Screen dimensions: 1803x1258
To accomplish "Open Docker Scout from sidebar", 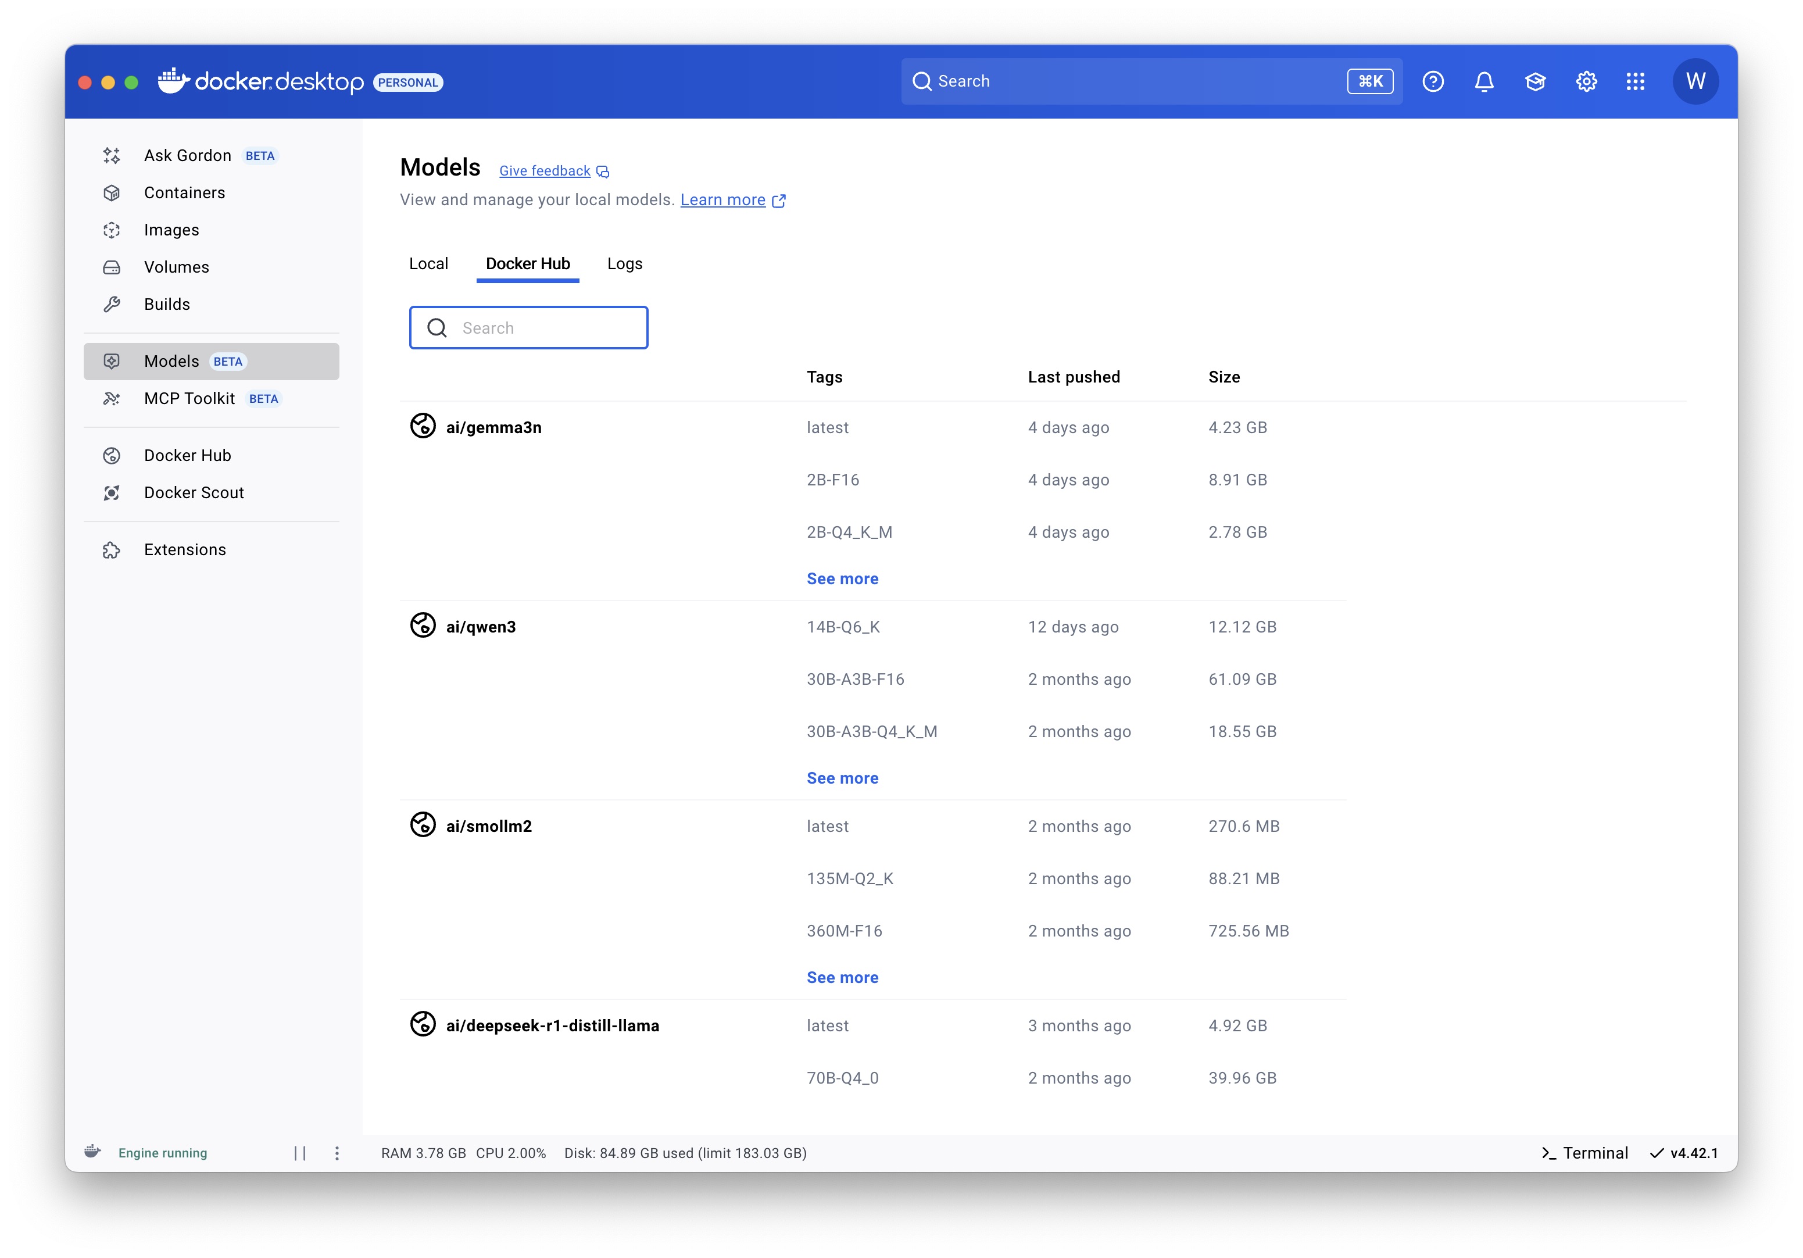I will click(193, 492).
